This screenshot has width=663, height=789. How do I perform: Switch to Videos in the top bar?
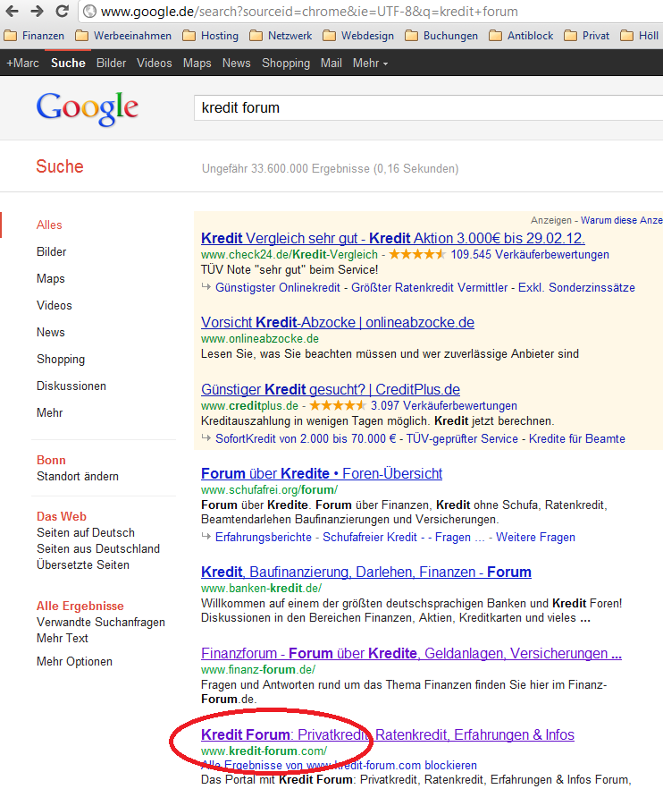click(155, 63)
